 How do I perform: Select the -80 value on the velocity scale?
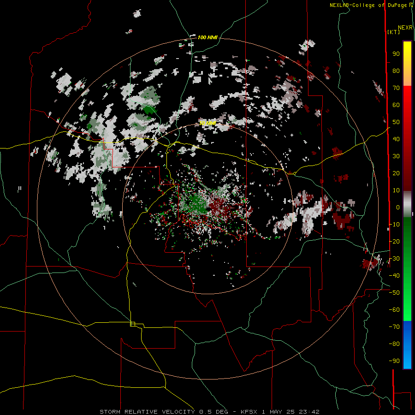[x=394, y=344]
